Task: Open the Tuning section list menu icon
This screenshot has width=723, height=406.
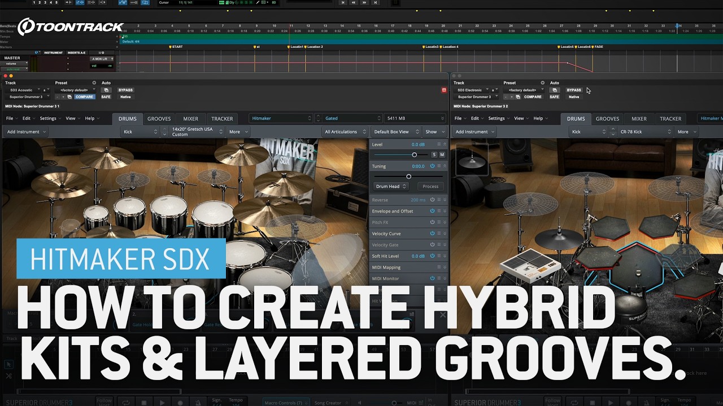Action: click(x=439, y=166)
